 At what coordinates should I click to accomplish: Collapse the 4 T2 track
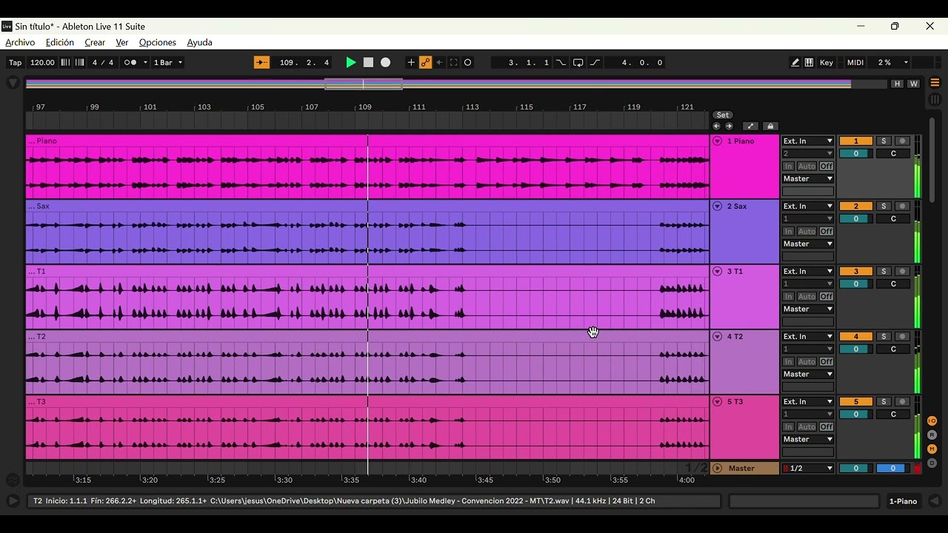click(717, 336)
